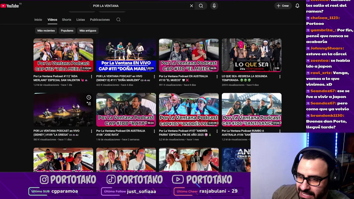
Task: Open the Listas tab
Action: tap(81, 20)
